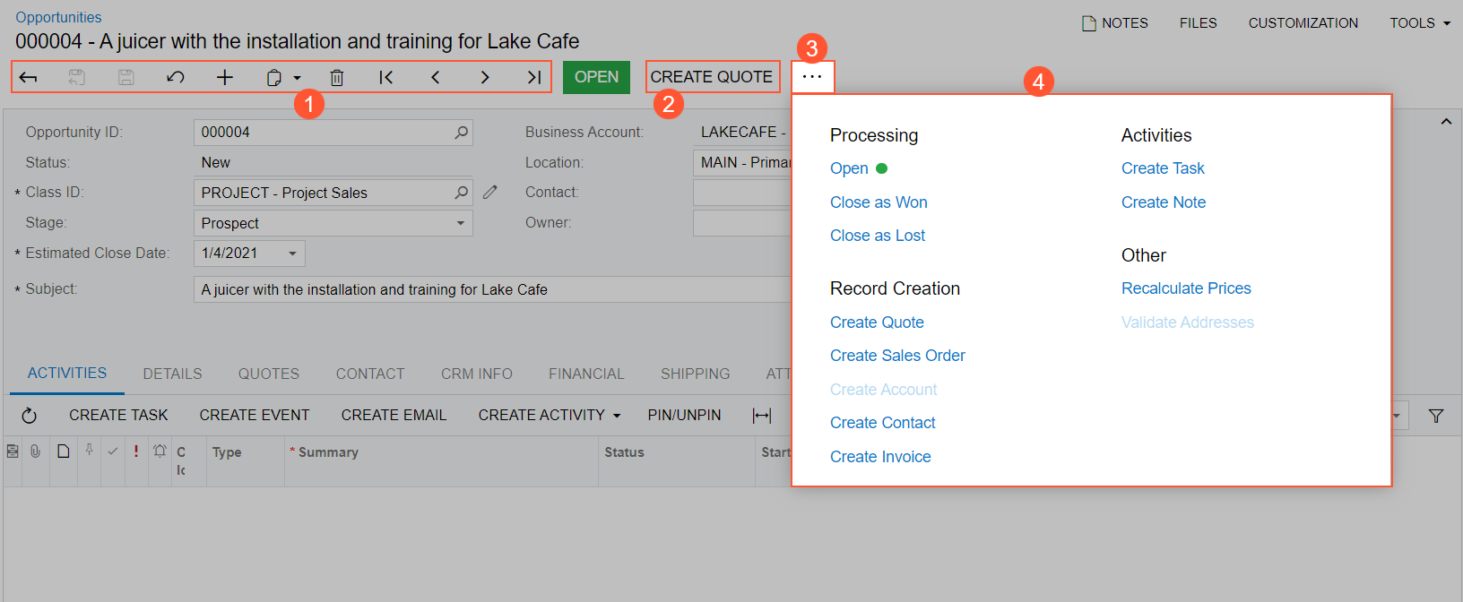
Task: Open the Financial tab
Action: pyautogui.click(x=586, y=374)
